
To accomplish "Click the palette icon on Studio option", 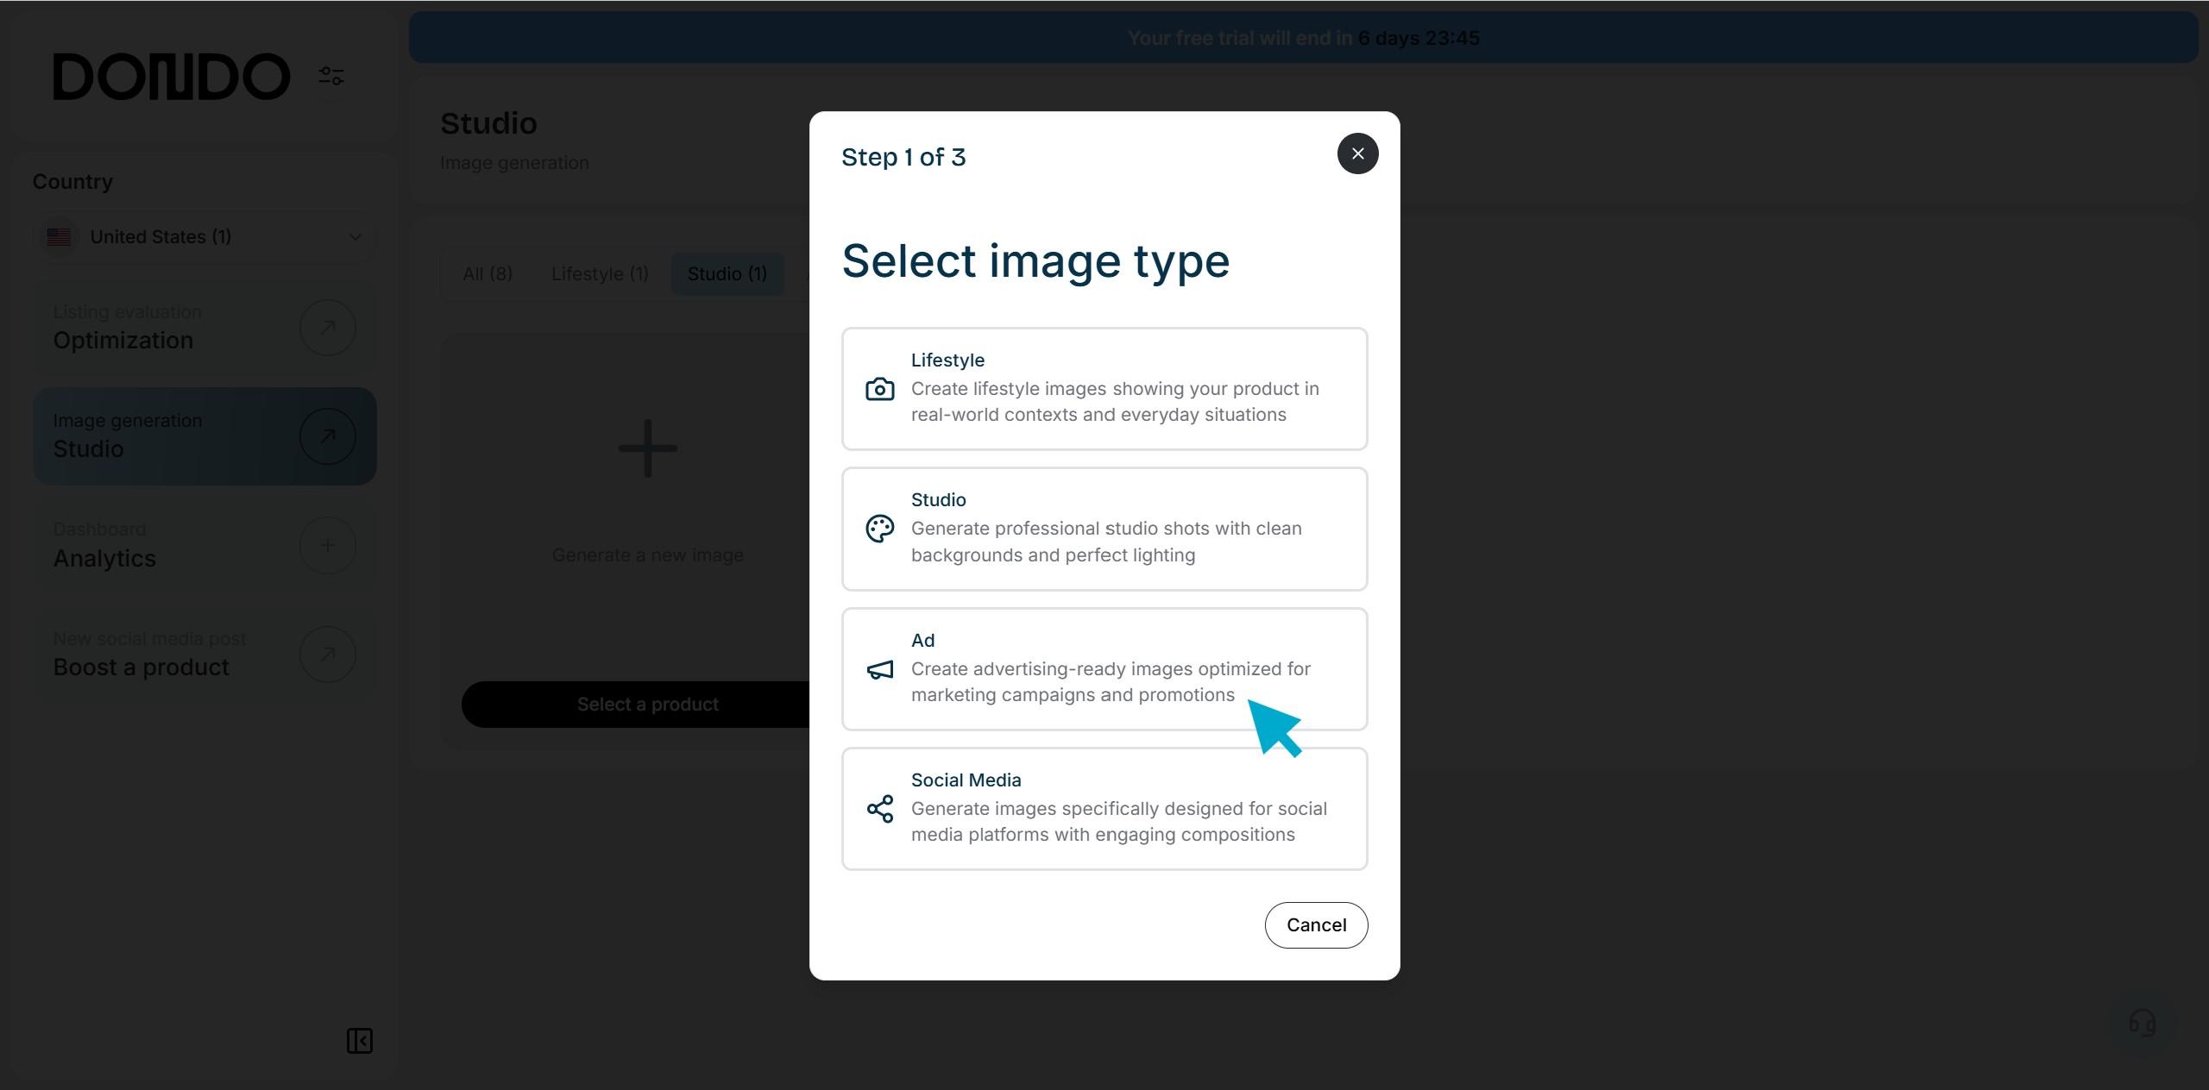I will [x=879, y=529].
